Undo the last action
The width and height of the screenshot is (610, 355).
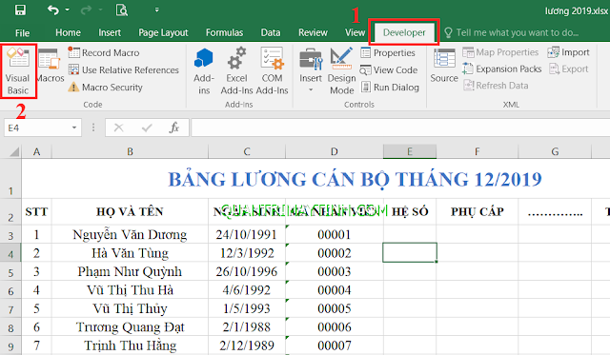53,10
